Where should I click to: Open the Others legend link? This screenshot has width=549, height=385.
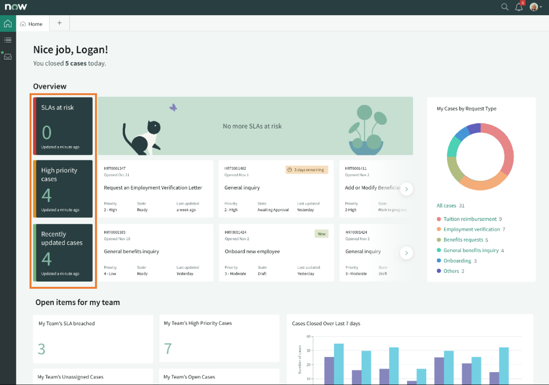point(451,271)
